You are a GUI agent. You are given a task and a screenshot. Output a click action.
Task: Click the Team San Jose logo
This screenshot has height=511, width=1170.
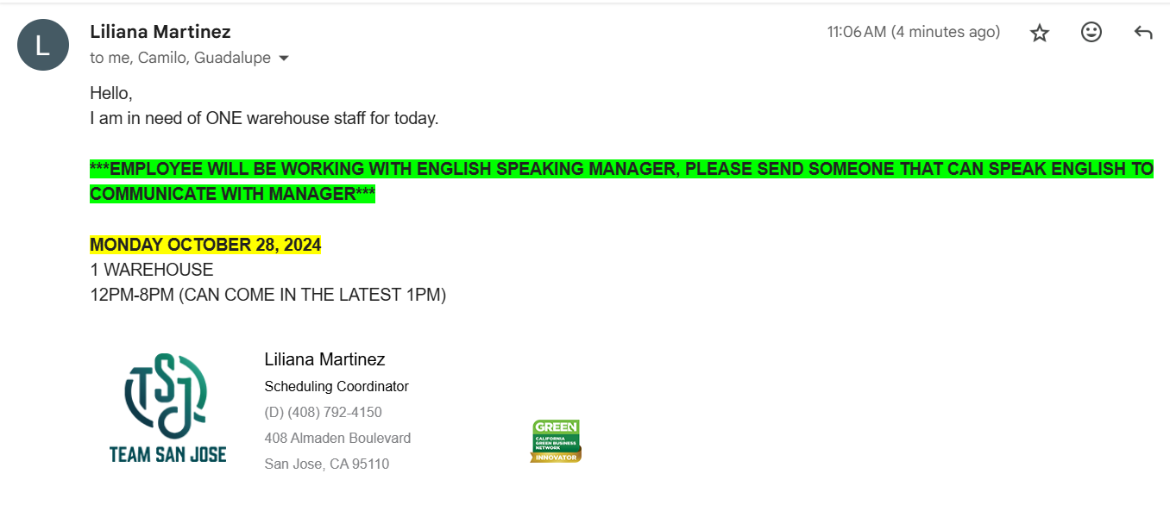[167, 408]
